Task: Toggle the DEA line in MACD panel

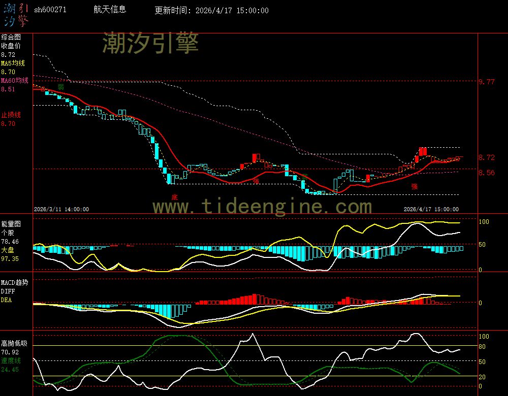Action: [x=6, y=300]
